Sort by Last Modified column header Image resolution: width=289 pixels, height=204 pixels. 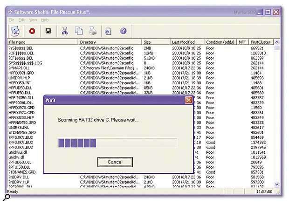(191, 42)
